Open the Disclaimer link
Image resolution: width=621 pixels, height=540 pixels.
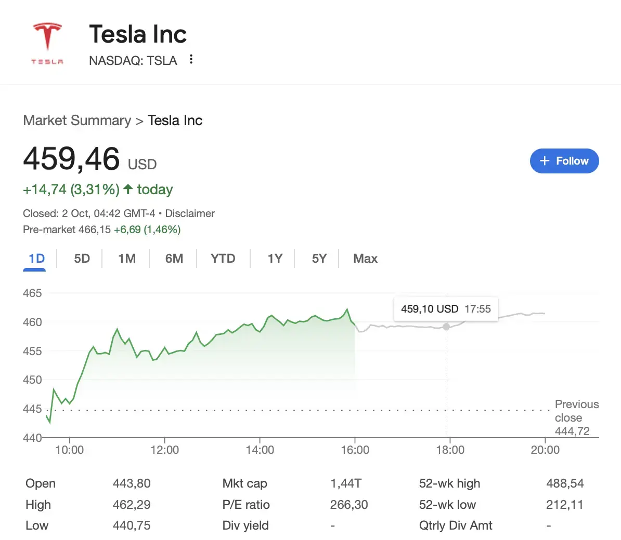click(189, 213)
